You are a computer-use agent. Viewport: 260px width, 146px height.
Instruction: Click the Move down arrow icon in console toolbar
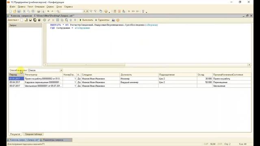click(75, 20)
